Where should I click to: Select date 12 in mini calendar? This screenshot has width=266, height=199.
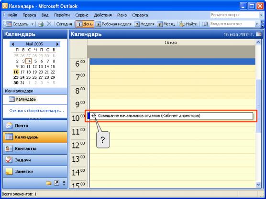(x=34, y=66)
